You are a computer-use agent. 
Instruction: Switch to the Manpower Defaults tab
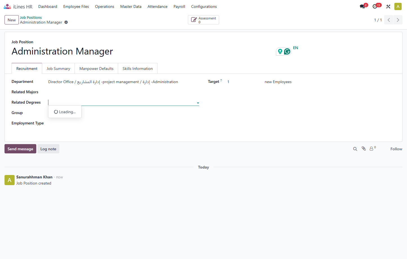point(96,69)
